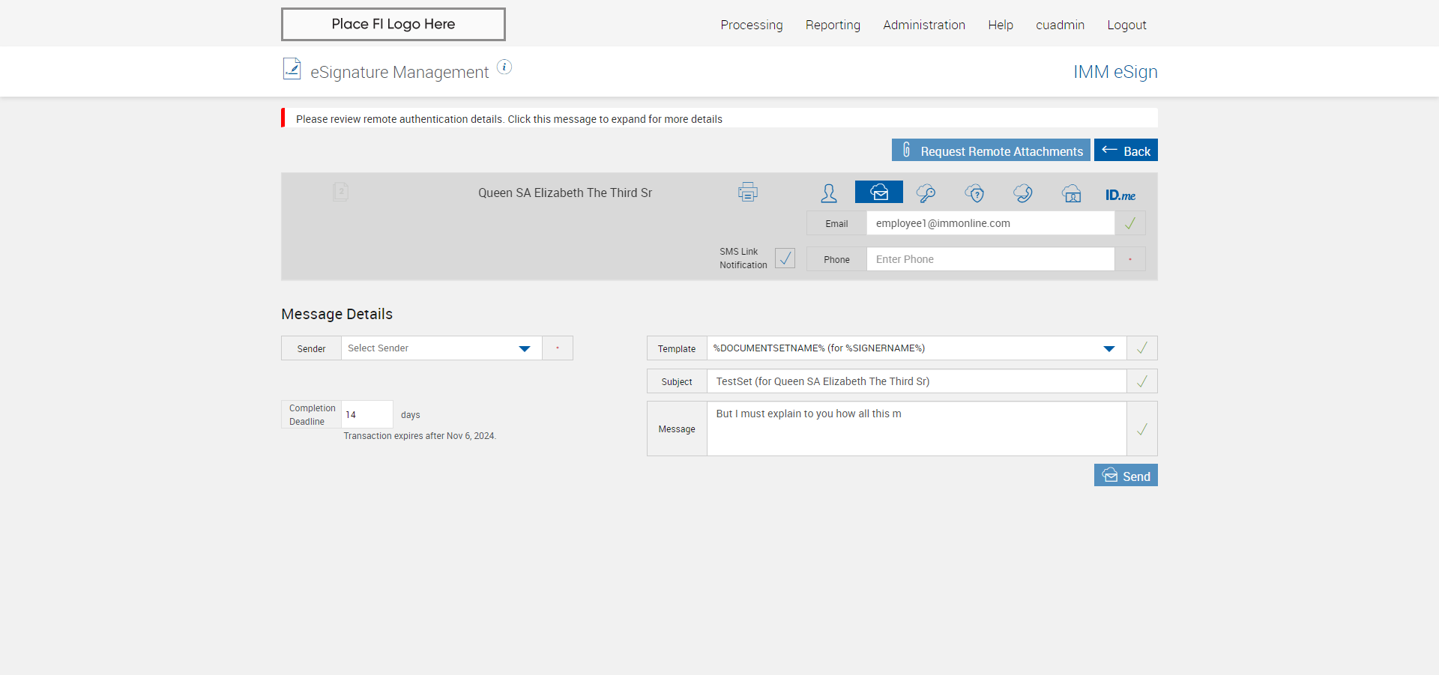Open the info icon next to eSignature Management

(504, 67)
